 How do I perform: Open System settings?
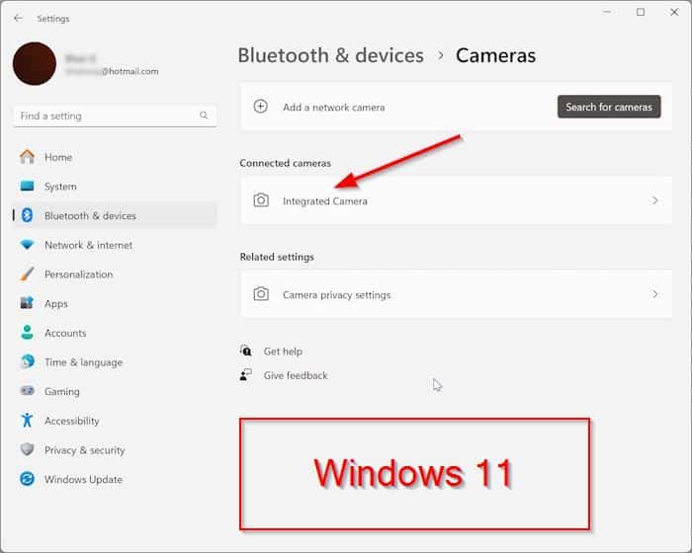[116, 187]
